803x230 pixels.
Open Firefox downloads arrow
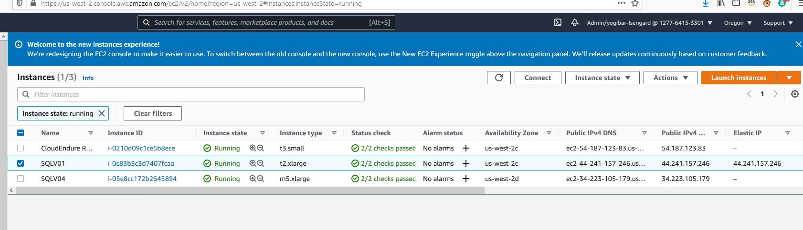click(706, 3)
